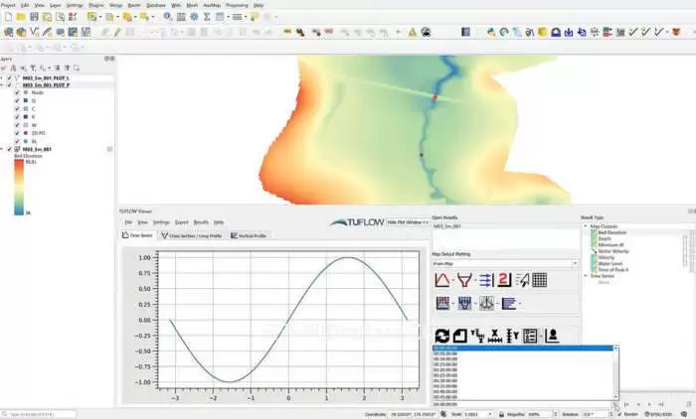Click the EPSG CRS button in status bar
Image resolution: width=696 pixels, height=419 pixels.
click(x=658, y=414)
